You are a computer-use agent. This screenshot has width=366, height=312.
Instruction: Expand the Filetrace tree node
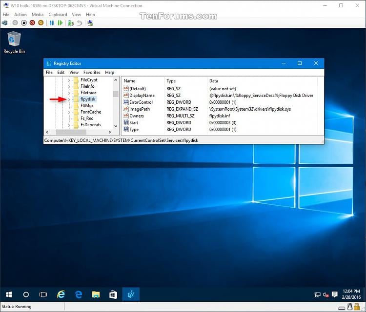pyautogui.click(x=69, y=93)
